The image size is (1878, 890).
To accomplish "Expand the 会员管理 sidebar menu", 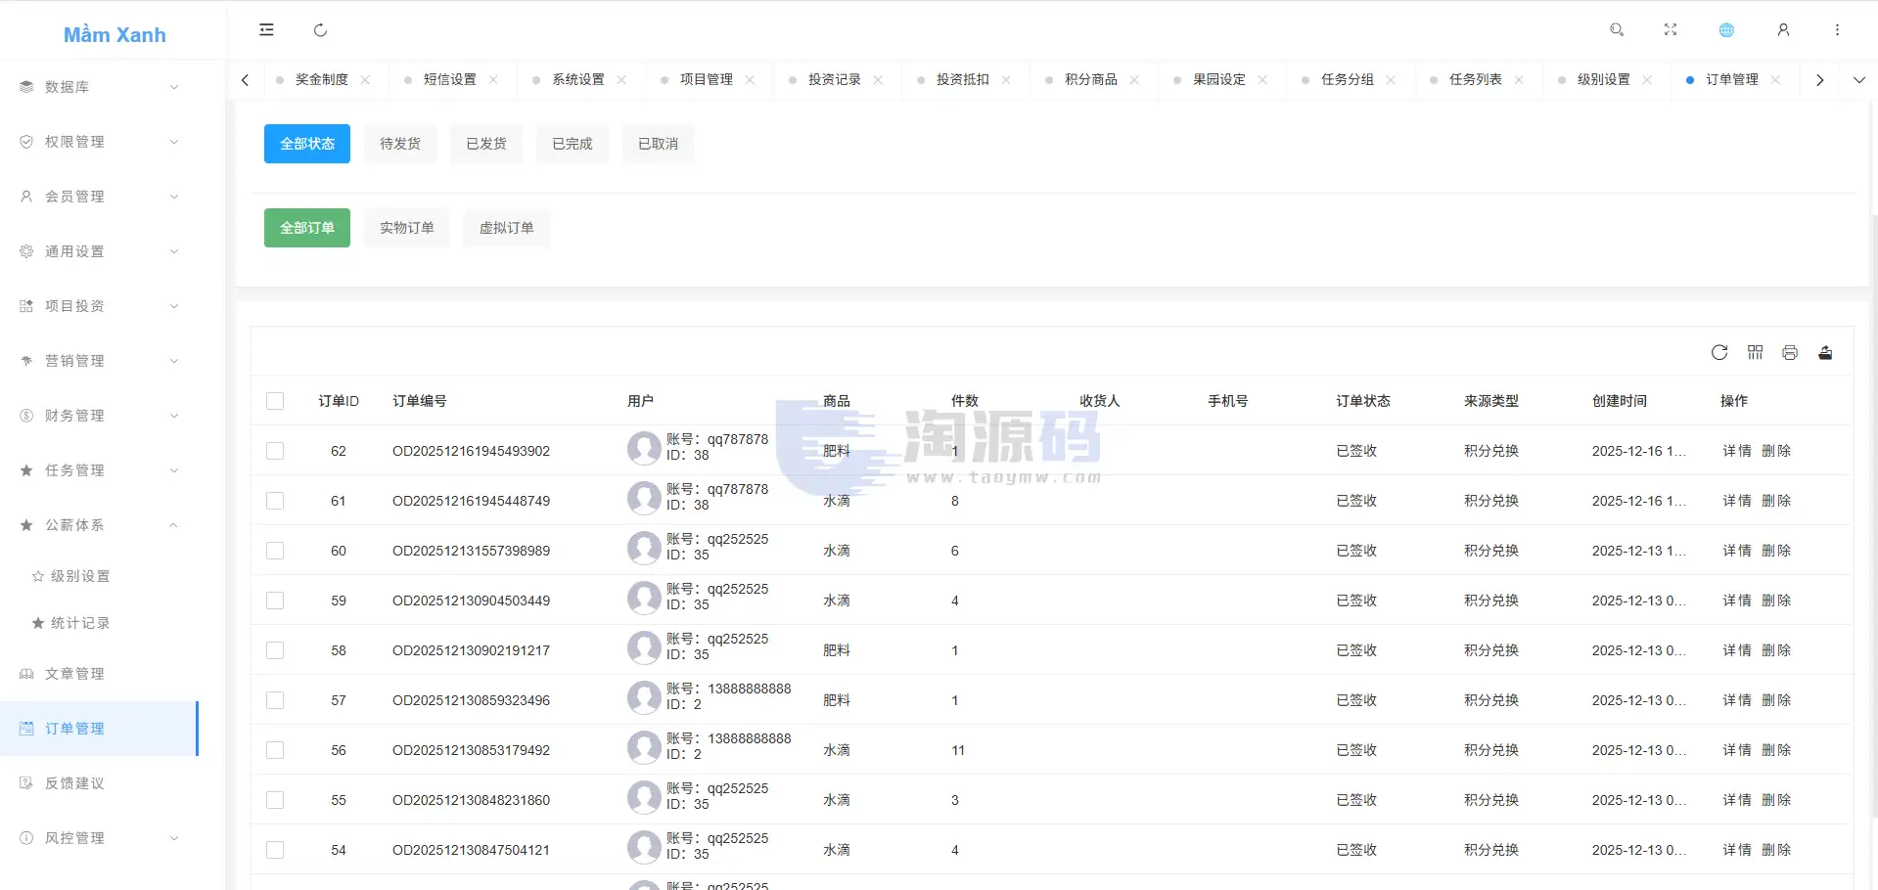I will pyautogui.click(x=99, y=197).
